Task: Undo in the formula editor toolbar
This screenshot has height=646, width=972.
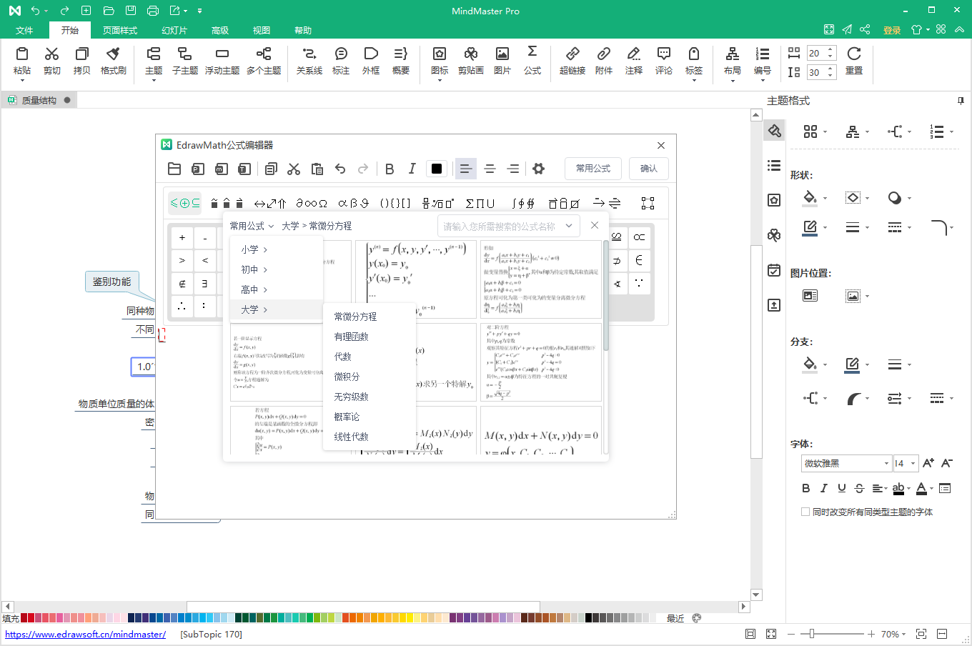Action: point(340,169)
